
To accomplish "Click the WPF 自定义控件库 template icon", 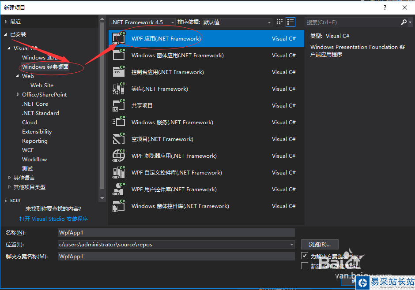I will 119,172.
